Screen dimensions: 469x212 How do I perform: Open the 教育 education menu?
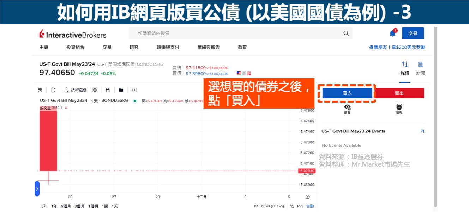click(242, 47)
